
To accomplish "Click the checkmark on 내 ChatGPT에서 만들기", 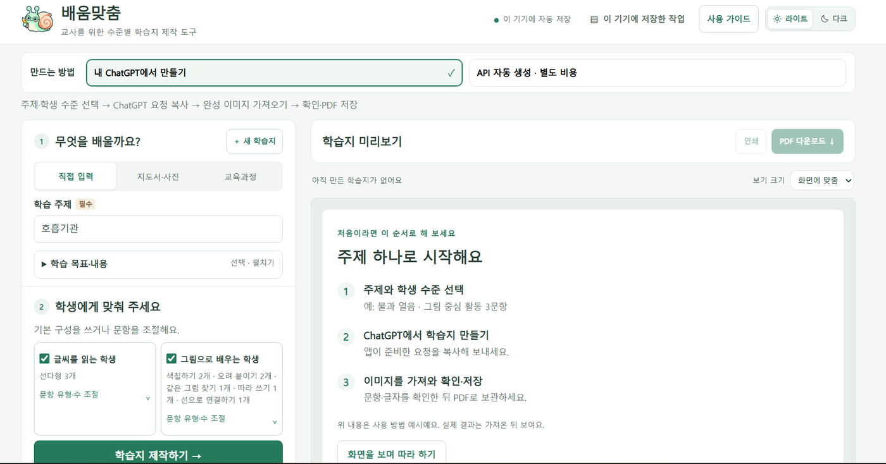I will pyautogui.click(x=451, y=73).
